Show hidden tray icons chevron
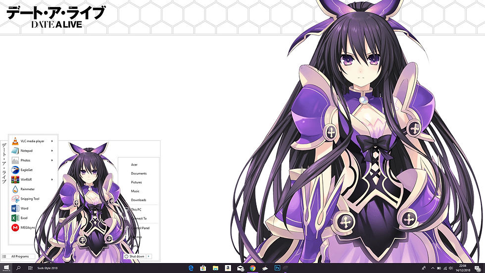Screen dimensions: 485x273 click(x=433, y=269)
